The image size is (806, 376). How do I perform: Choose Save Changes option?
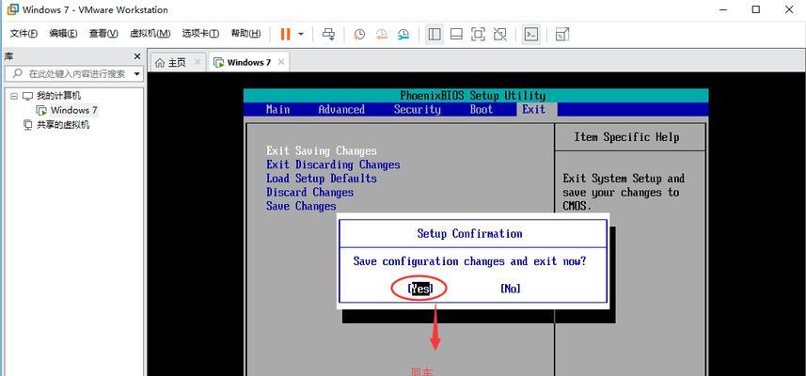tap(301, 207)
